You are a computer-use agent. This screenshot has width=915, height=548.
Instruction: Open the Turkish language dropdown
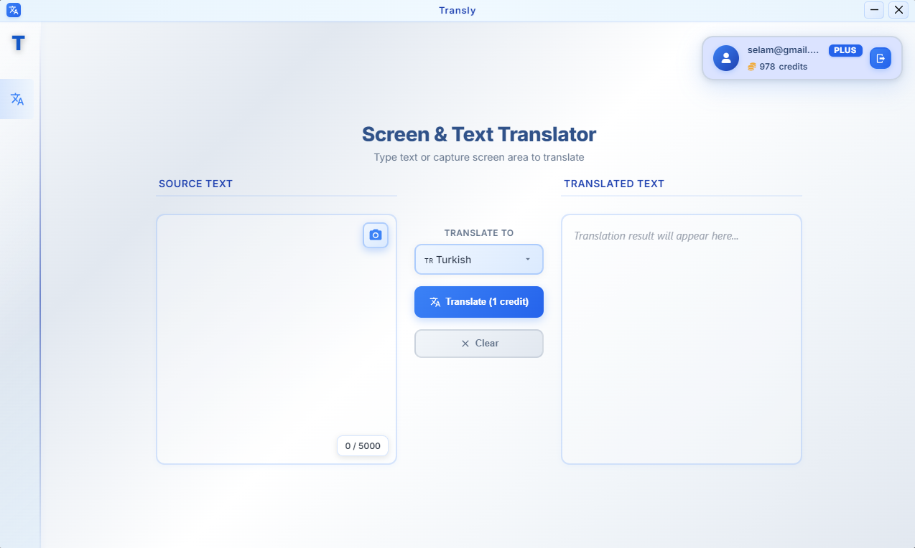pos(479,260)
